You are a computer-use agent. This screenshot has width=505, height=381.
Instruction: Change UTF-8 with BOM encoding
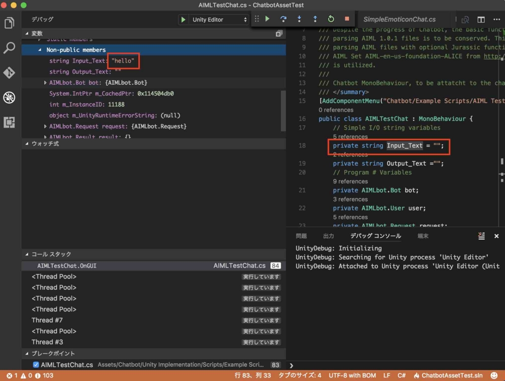click(x=352, y=376)
